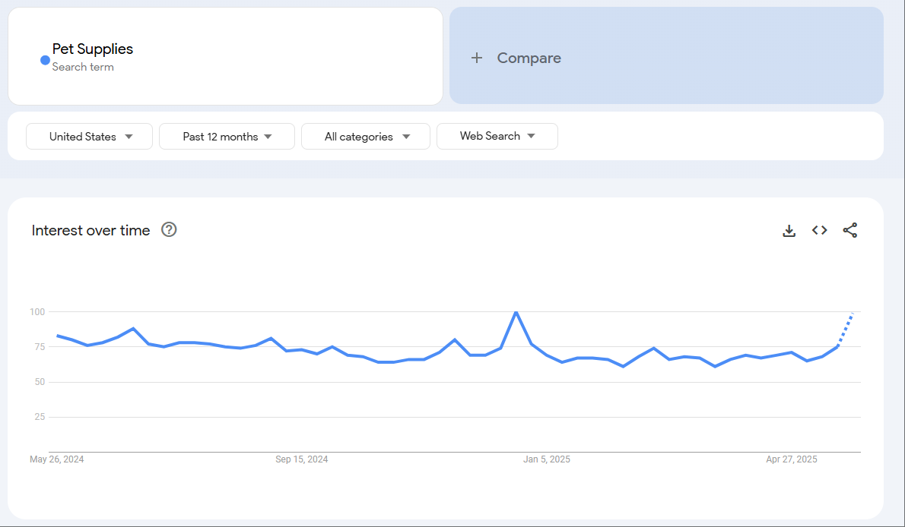Click the Interest over time section heading
Image resolution: width=905 pixels, height=527 pixels.
90,230
